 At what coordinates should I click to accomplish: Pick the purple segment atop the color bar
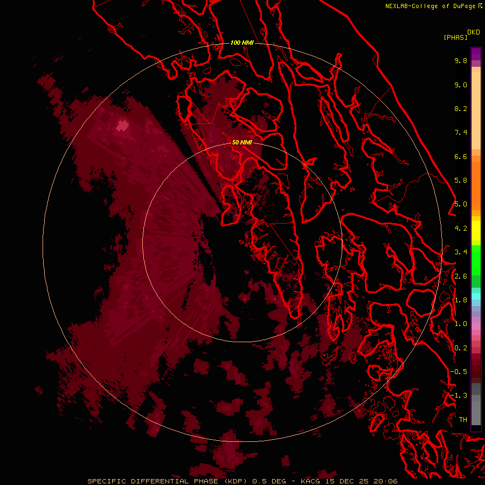click(476, 54)
